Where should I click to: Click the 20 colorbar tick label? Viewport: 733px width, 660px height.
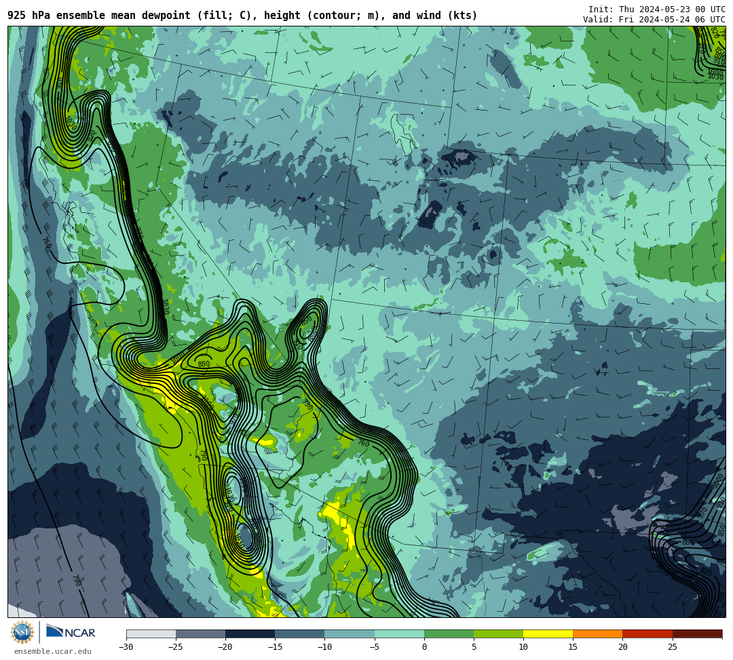[622, 647]
